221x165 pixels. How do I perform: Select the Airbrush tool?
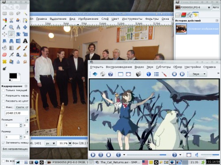[11, 55]
